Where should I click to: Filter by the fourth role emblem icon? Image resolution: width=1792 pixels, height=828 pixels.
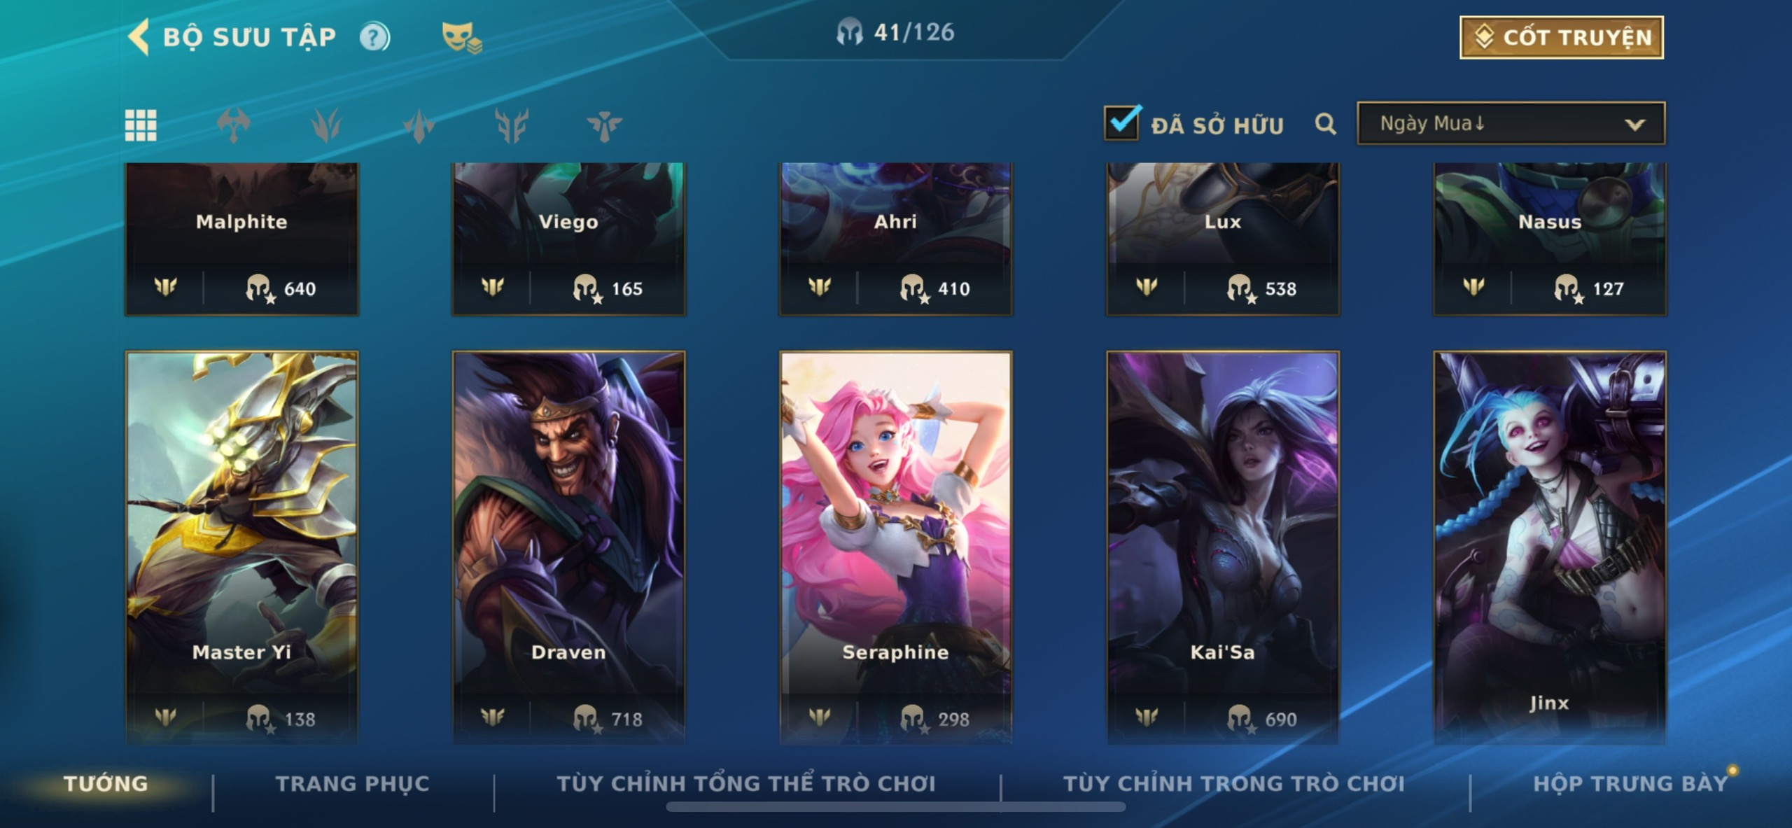click(512, 126)
